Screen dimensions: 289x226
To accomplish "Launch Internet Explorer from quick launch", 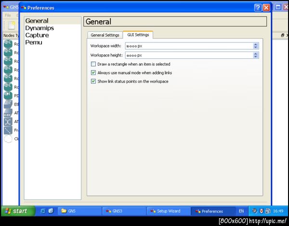I will (43, 211).
